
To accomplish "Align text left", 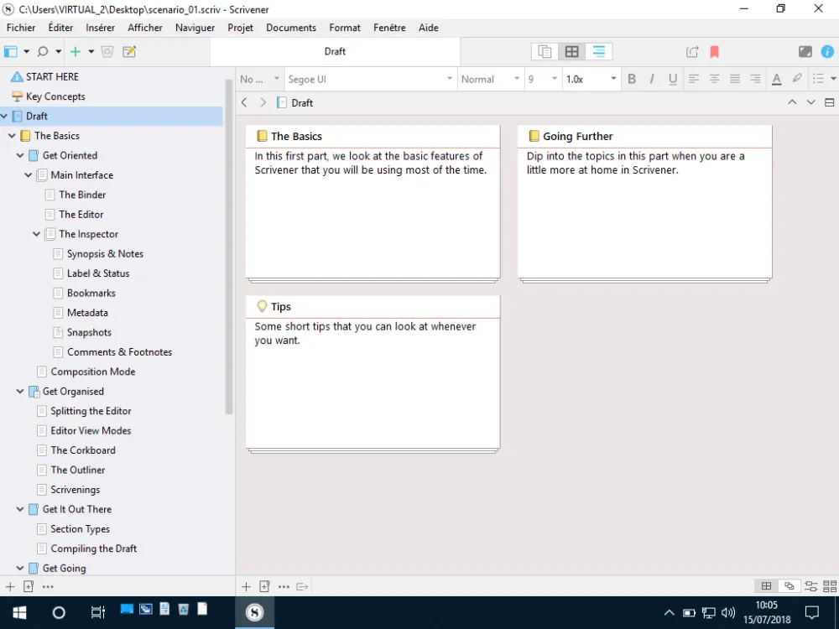I will coord(694,79).
